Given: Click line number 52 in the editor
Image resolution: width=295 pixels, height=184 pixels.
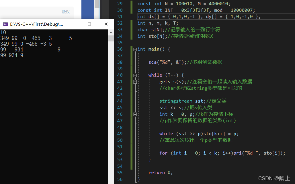Looking at the screenshot, I should 120,153.
